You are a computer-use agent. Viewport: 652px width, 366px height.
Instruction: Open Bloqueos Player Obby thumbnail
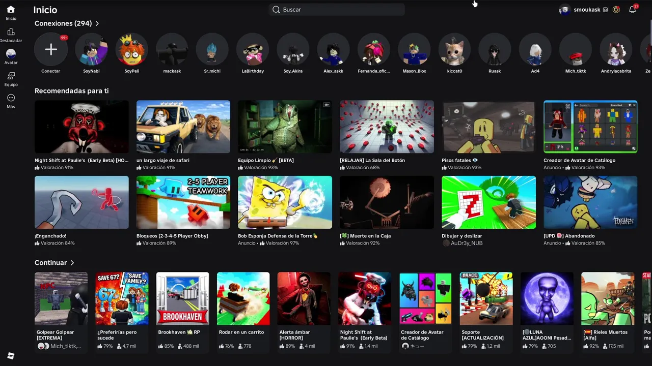click(183, 202)
